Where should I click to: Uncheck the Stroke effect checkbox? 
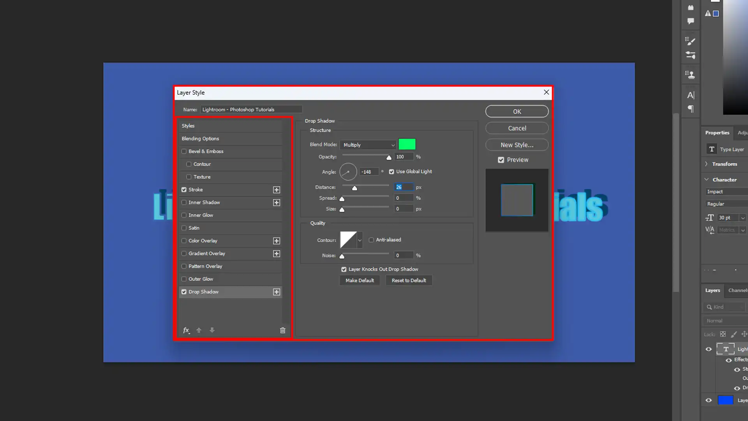coord(184,189)
